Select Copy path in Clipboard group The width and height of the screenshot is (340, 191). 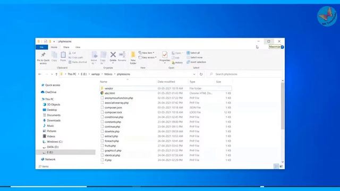pos(75,57)
